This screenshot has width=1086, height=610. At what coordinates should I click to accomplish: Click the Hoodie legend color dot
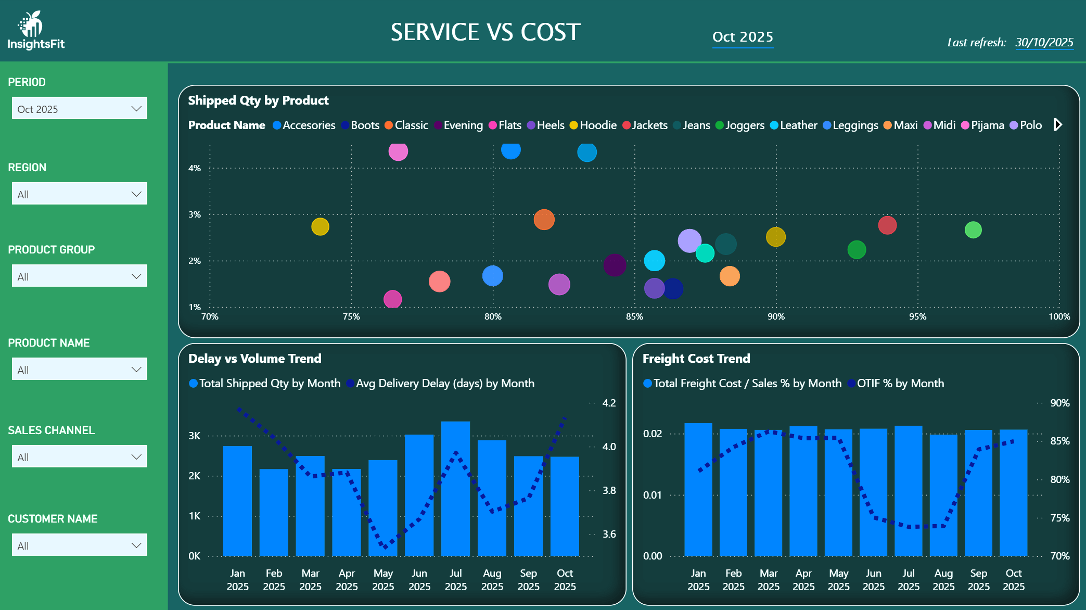573,125
